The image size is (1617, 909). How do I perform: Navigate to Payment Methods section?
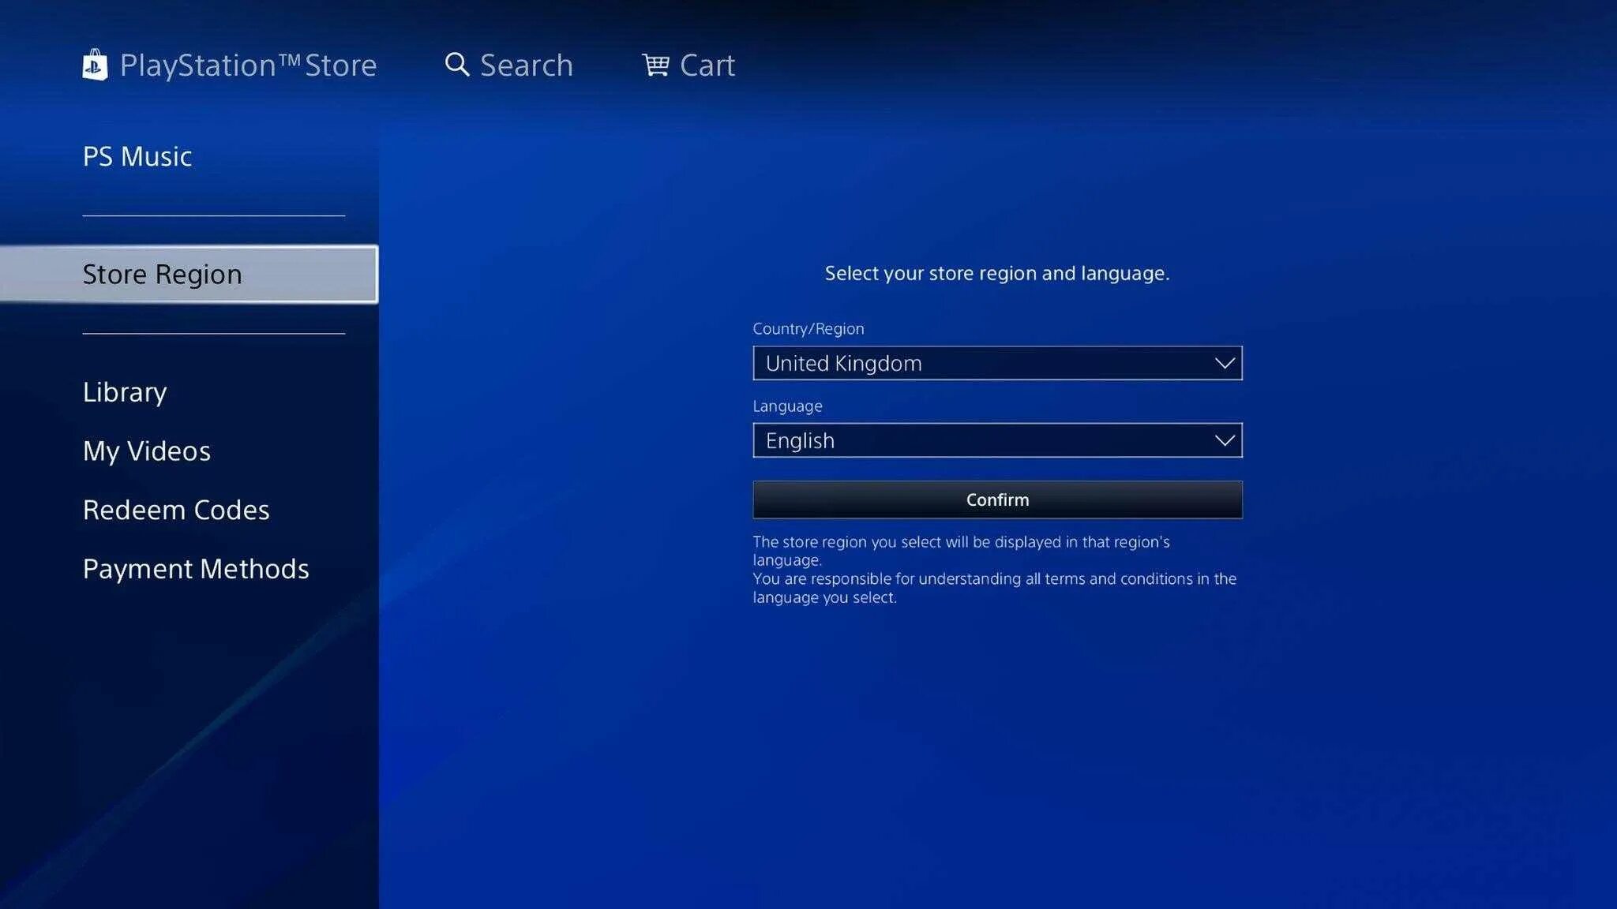(x=196, y=568)
